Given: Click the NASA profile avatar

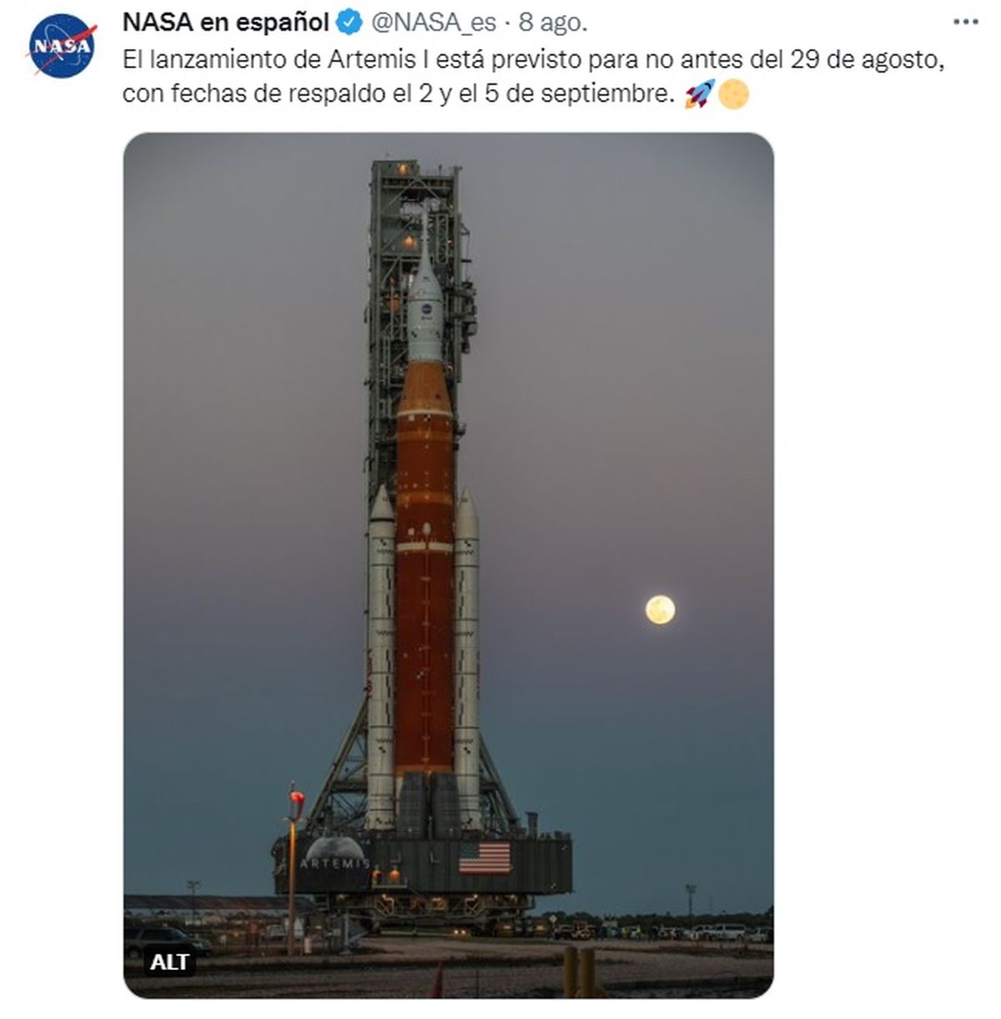Looking at the screenshot, I should pyautogui.click(x=62, y=46).
